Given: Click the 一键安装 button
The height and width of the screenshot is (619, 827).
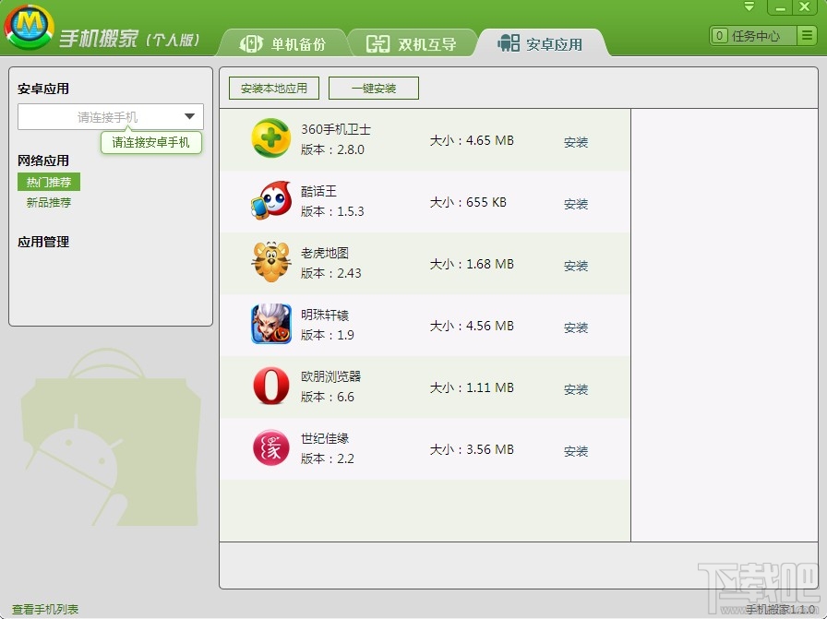Looking at the screenshot, I should point(374,88).
